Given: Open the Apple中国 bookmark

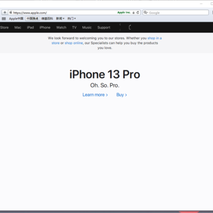Looking at the screenshot, I should (16, 18).
